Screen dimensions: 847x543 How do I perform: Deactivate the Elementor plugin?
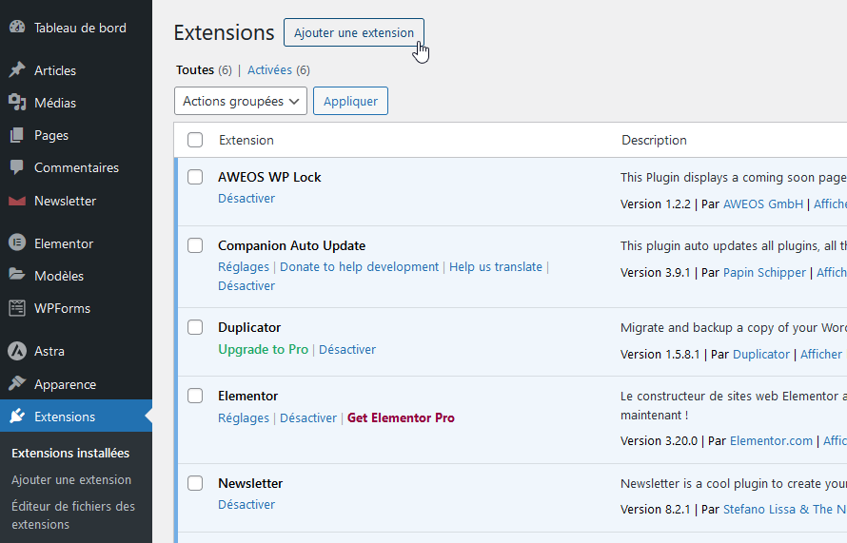click(x=308, y=417)
